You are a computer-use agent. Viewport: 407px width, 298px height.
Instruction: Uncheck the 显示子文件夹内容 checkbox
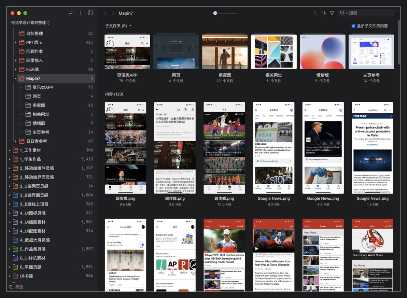pos(353,26)
